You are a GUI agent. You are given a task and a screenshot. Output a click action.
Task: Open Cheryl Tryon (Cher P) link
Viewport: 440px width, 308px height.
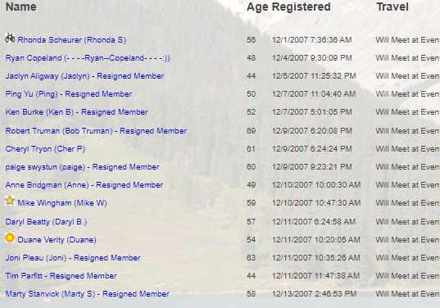pos(45,149)
